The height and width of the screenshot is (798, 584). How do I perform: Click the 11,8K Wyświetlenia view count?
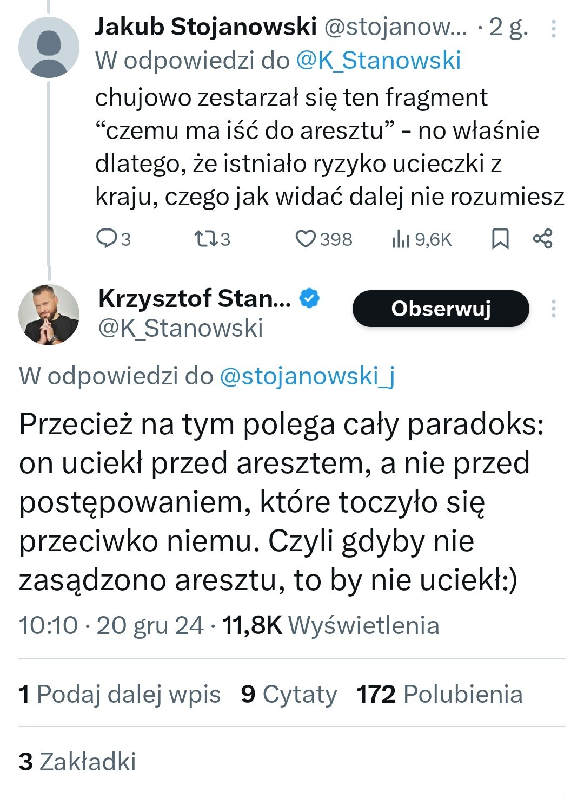click(330, 625)
